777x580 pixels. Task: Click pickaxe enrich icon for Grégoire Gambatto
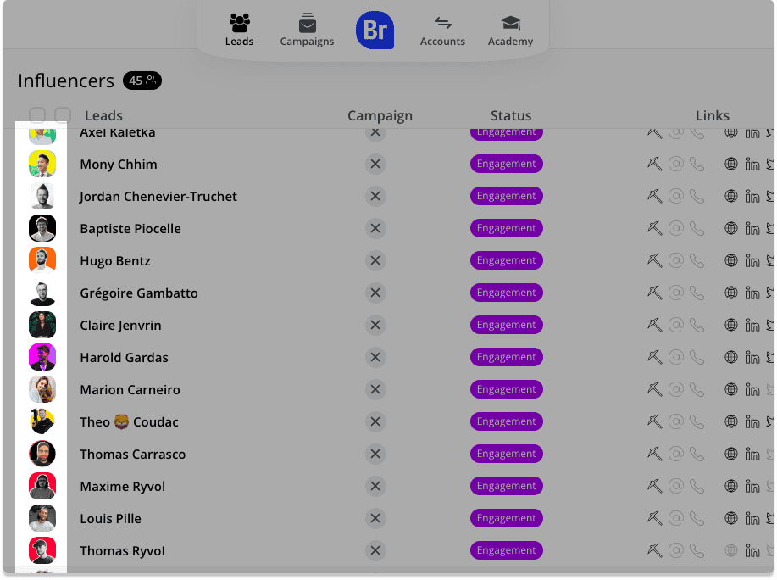pos(655,293)
